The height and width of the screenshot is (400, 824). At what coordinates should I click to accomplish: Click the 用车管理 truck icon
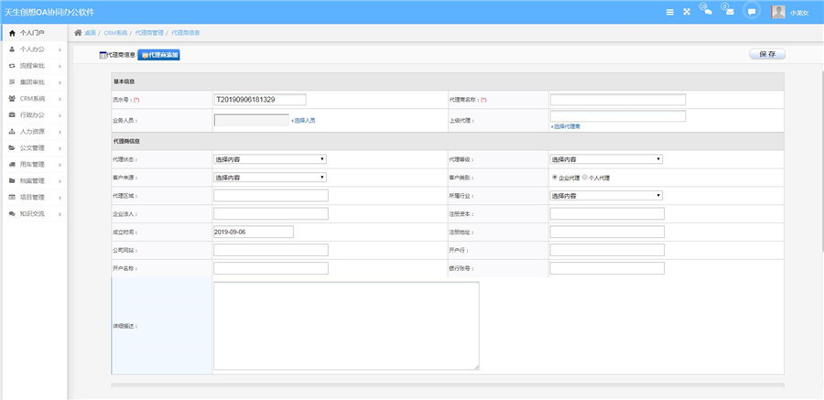point(12,164)
